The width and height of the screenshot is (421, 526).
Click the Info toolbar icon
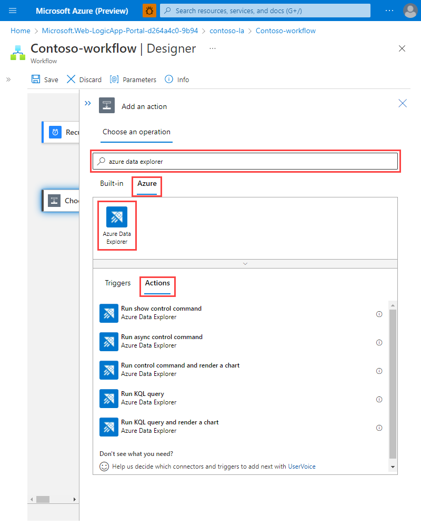167,79
